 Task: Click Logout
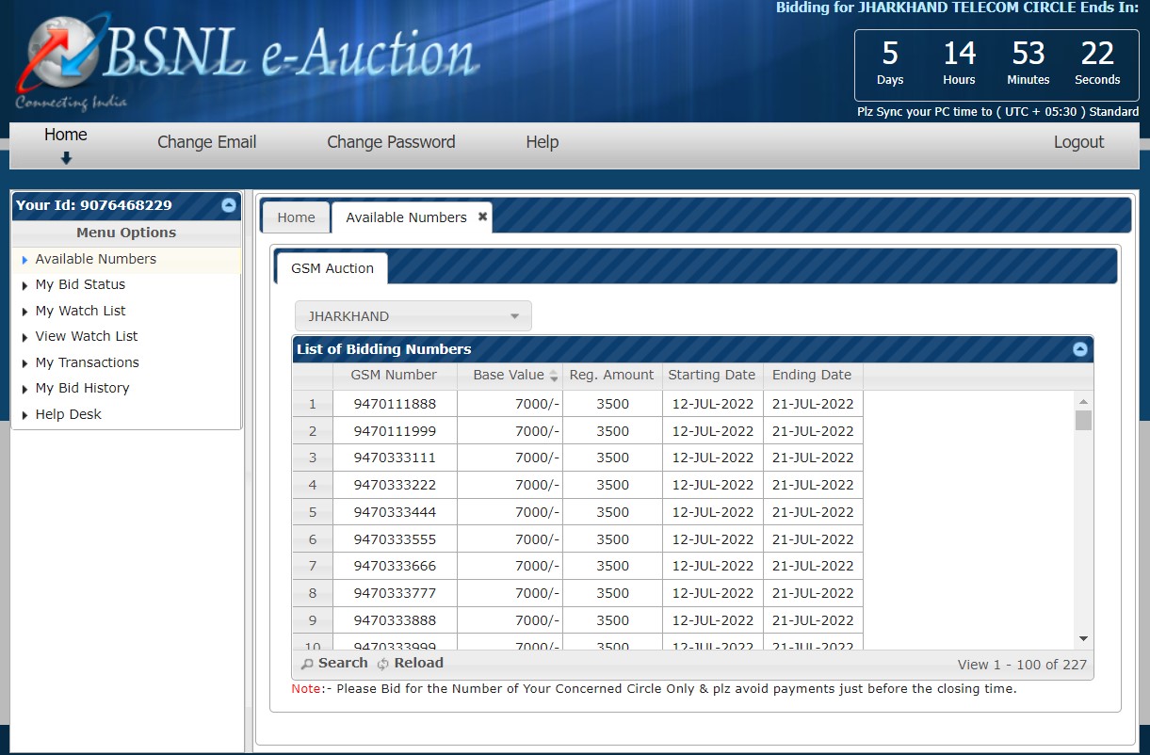click(x=1078, y=142)
